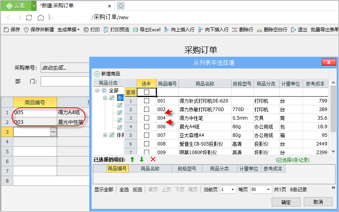Go back with browser back arrow
The image size is (339, 212).
(9, 18)
